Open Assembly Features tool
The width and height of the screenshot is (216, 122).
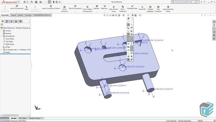tap(97, 7)
